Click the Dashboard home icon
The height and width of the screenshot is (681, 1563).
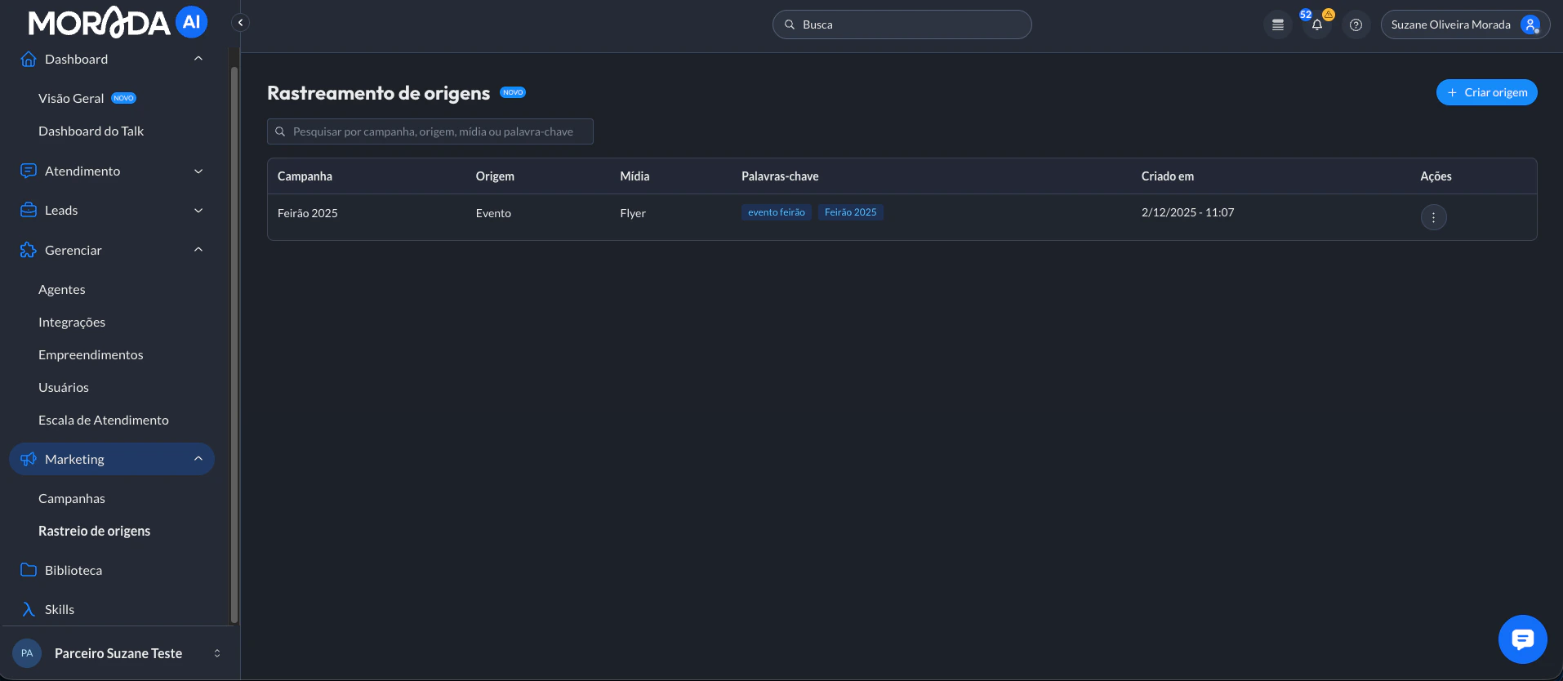[x=29, y=59]
